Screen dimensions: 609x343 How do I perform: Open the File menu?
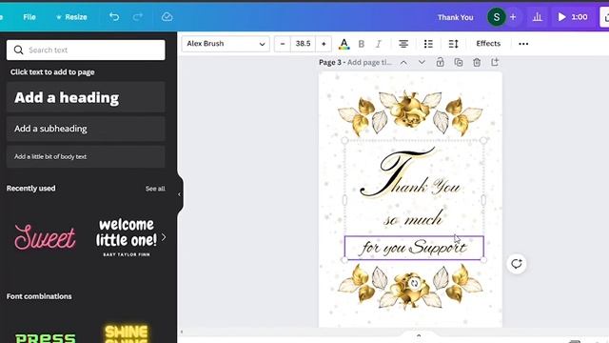[x=29, y=17]
